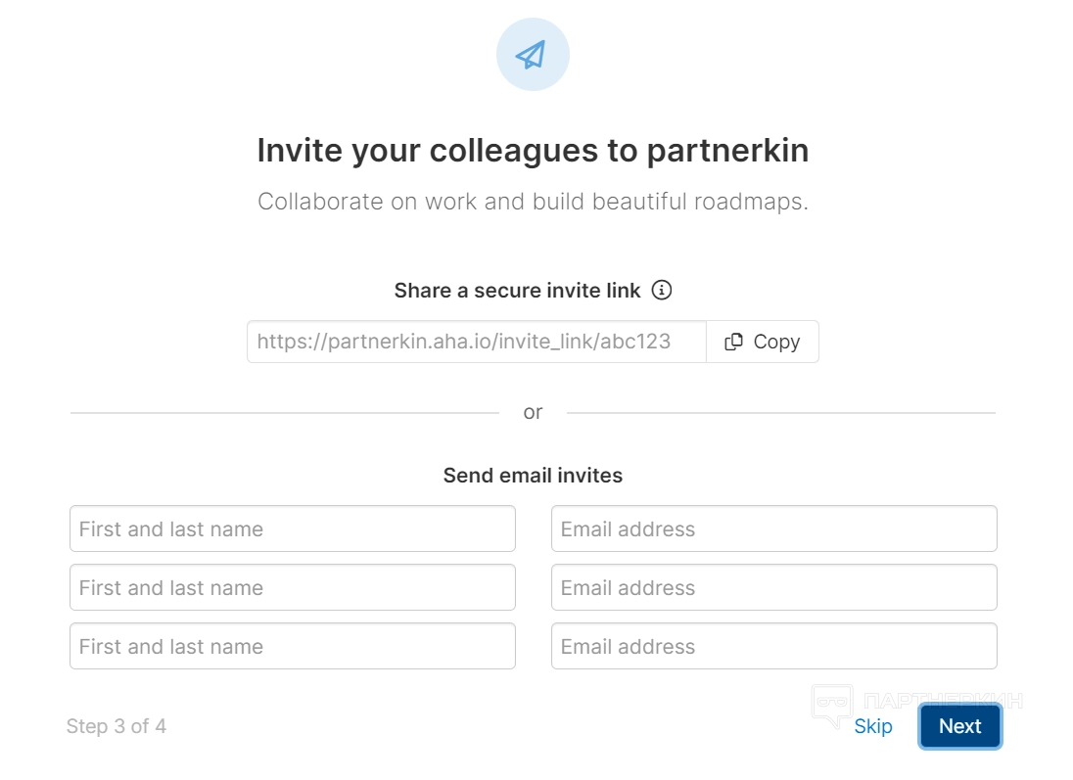
Task: Skip the colleague invite step
Action: [x=872, y=726]
